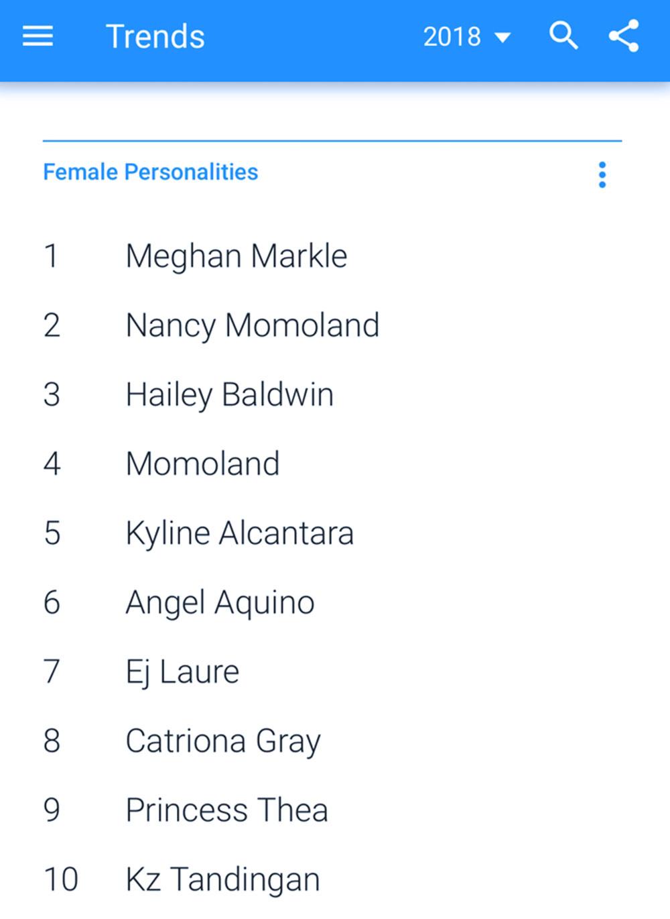The image size is (670, 919).
Task: Select Nancy Momoland from the list
Action: [x=252, y=326]
